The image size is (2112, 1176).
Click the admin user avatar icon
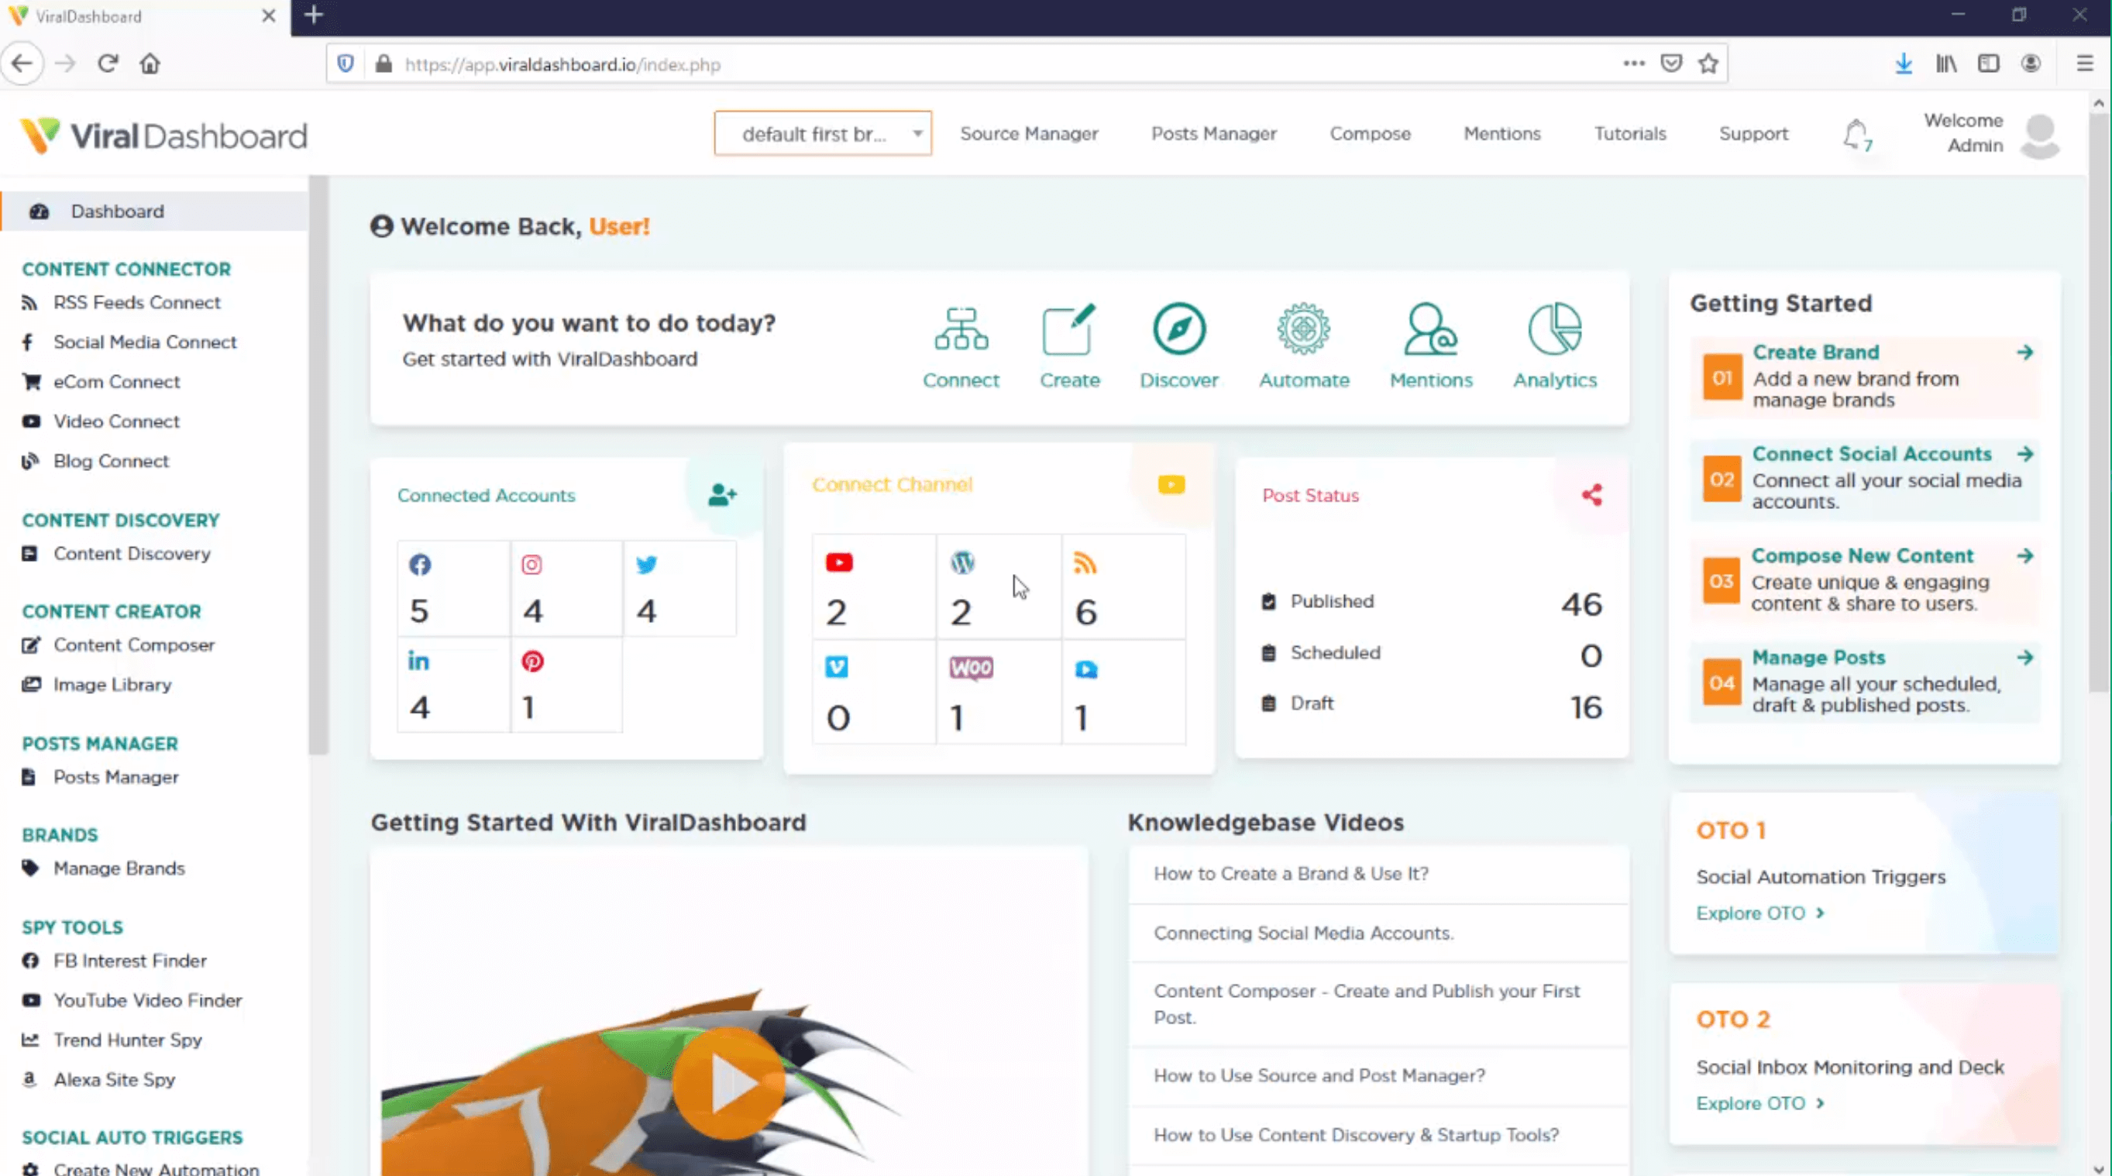coord(2041,135)
